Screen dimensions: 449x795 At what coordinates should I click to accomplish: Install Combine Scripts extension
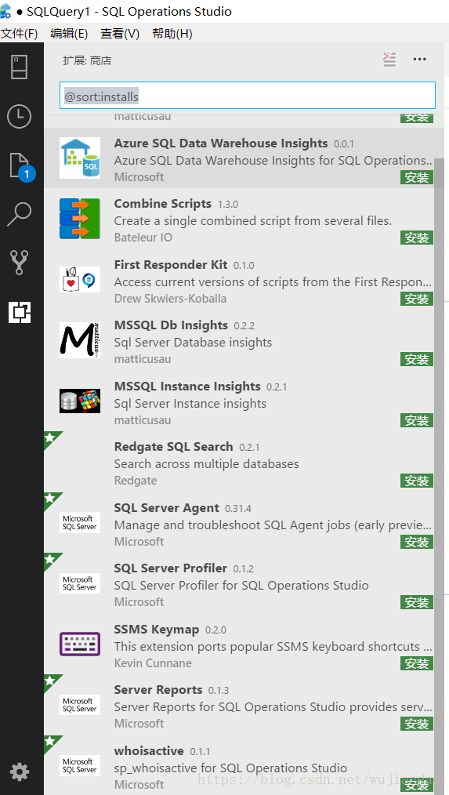point(417,238)
